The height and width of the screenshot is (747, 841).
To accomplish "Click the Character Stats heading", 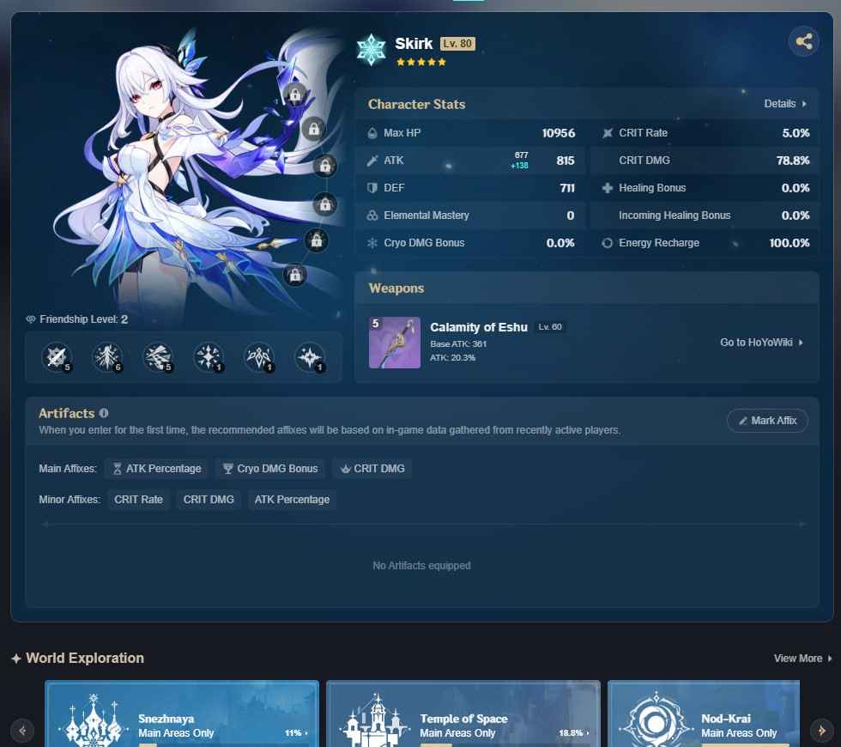I will click(416, 104).
